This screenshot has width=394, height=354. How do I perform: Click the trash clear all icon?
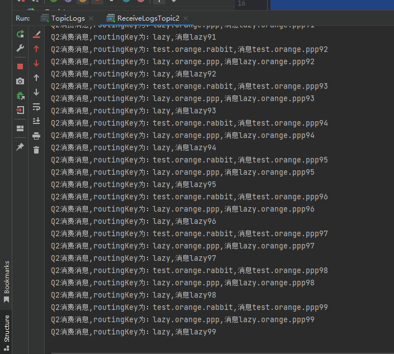(36, 150)
